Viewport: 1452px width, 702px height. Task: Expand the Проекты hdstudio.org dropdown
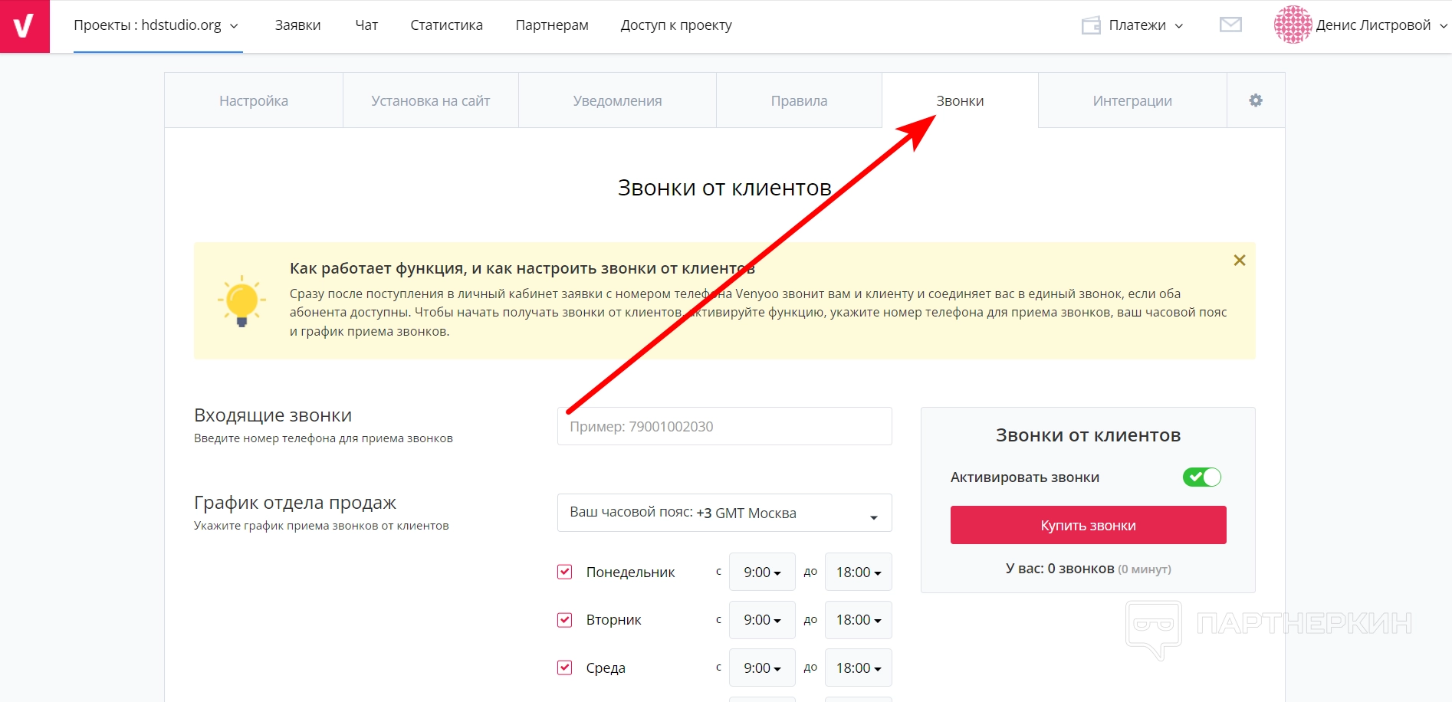coord(157,25)
